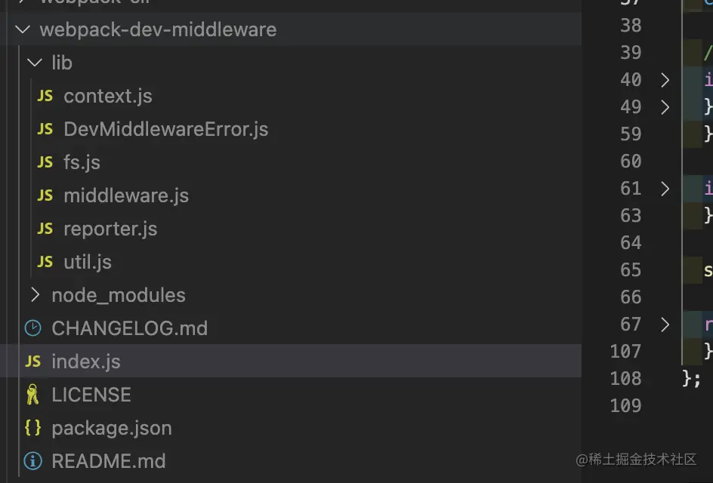Click the info icon next to README.md
The height and width of the screenshot is (483, 713).
tap(32, 460)
